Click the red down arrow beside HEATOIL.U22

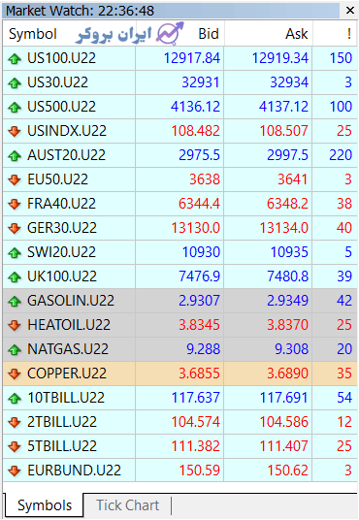pos(15,325)
